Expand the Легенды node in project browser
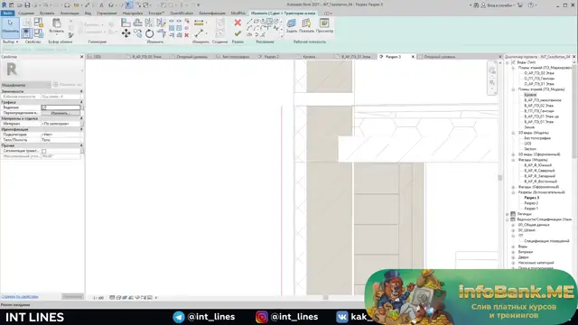This screenshot has width=578, height=325. click(x=508, y=214)
